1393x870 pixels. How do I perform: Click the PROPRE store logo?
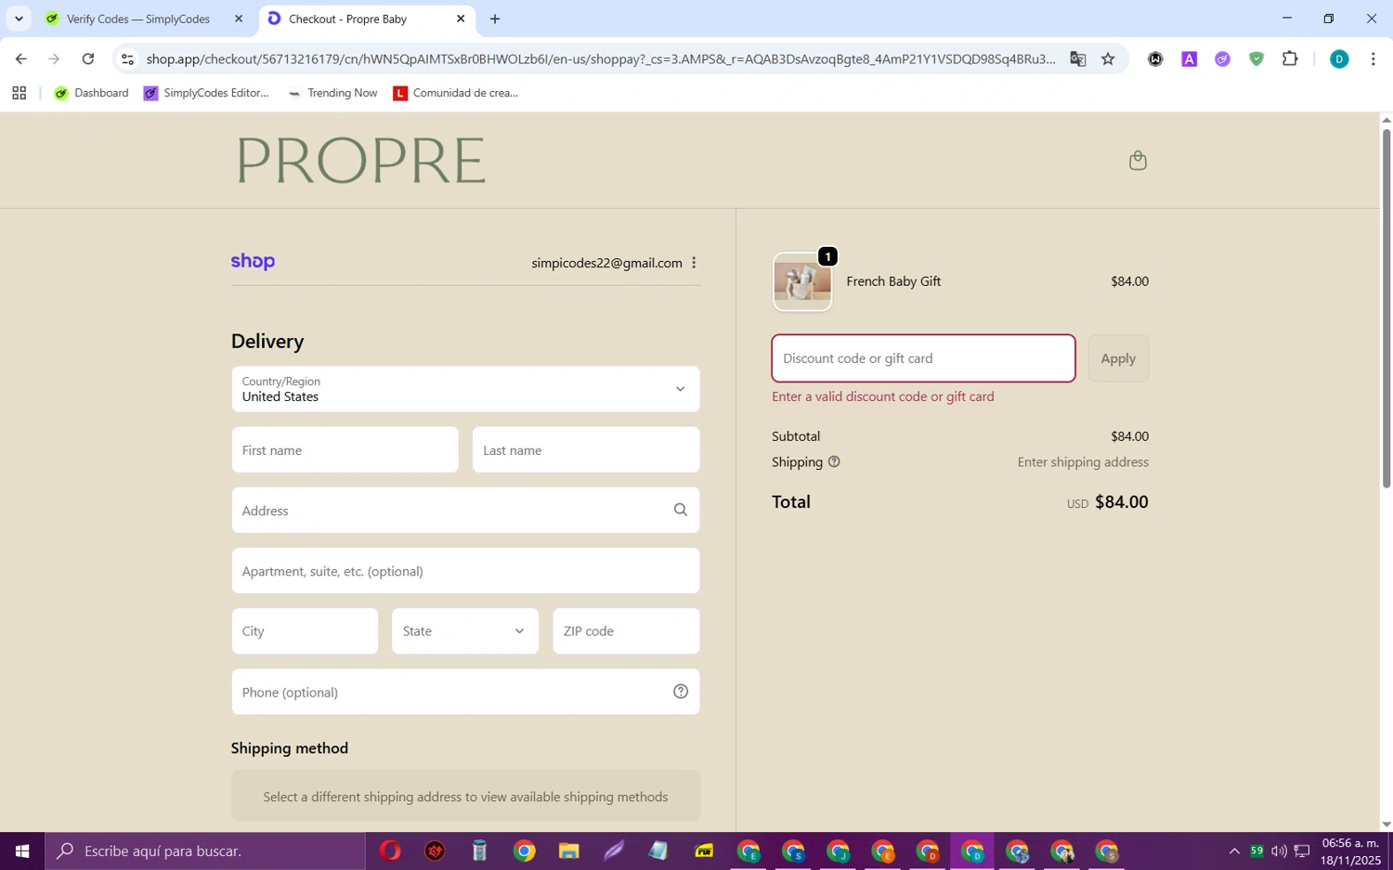(361, 161)
